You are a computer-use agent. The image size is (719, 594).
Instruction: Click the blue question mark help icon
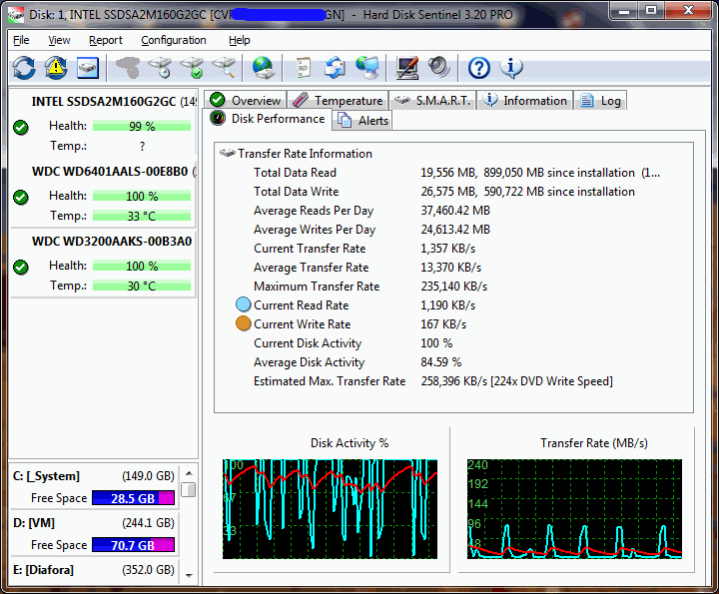tap(478, 68)
